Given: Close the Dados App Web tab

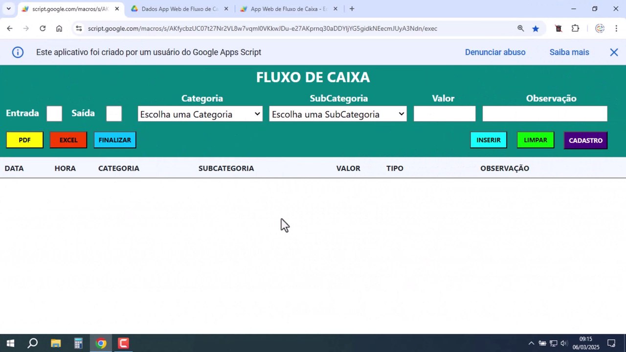Looking at the screenshot, I should pos(226,9).
